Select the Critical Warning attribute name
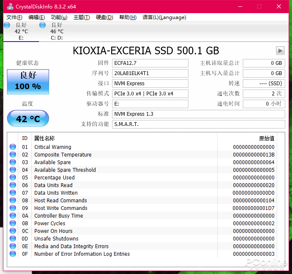The height and width of the screenshot is (274, 292). [x=53, y=147]
